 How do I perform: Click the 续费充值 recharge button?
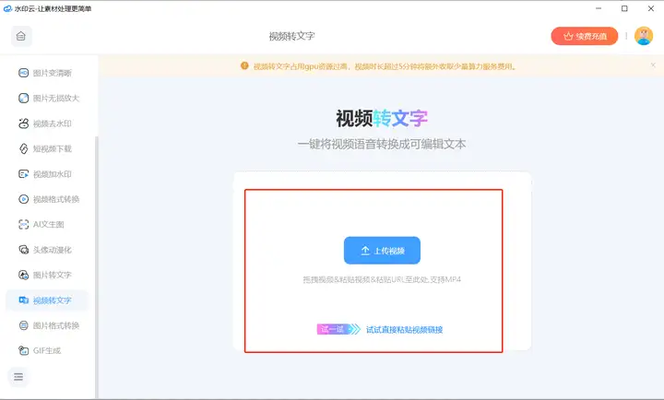pyautogui.click(x=584, y=36)
